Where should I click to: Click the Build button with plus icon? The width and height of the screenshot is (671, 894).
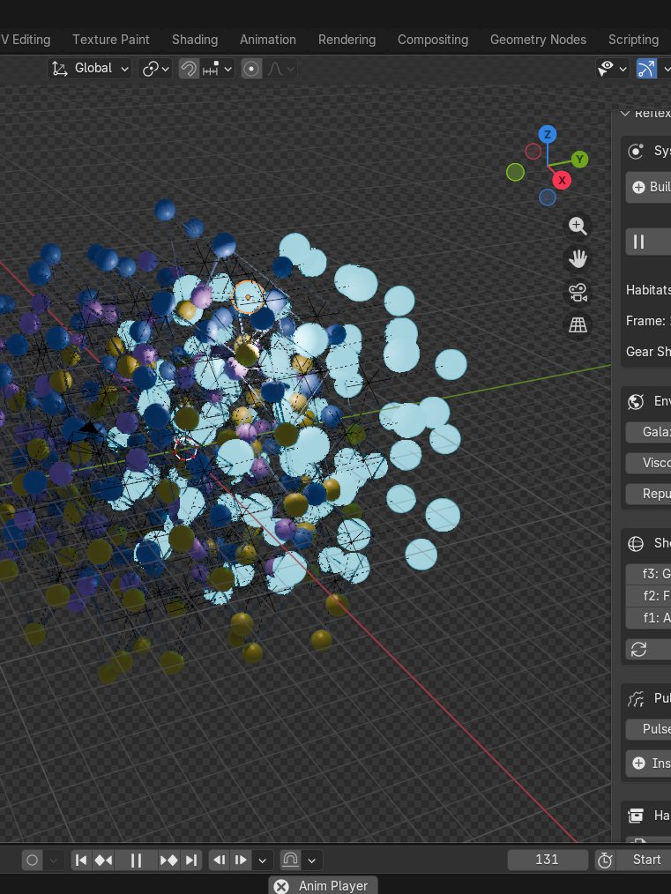click(649, 187)
